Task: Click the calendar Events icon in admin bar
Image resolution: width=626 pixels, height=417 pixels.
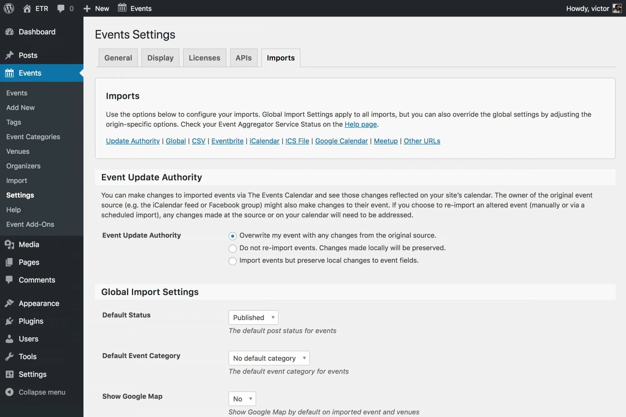Action: (122, 8)
